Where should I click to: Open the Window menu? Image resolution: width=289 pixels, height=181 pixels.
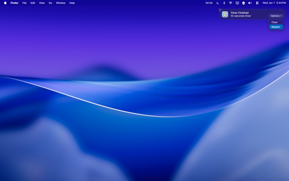[61, 3]
